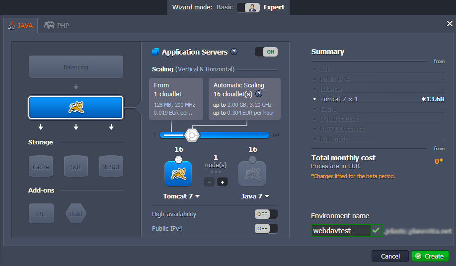456x266 pixels.
Task: Click the Application Servers cube icon
Action: coord(155,52)
